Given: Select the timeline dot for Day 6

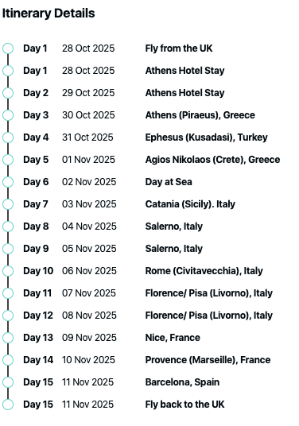Looking at the screenshot, I should 8,182.
